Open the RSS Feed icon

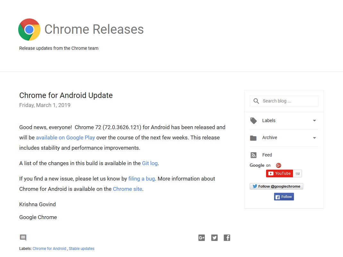(x=254, y=155)
